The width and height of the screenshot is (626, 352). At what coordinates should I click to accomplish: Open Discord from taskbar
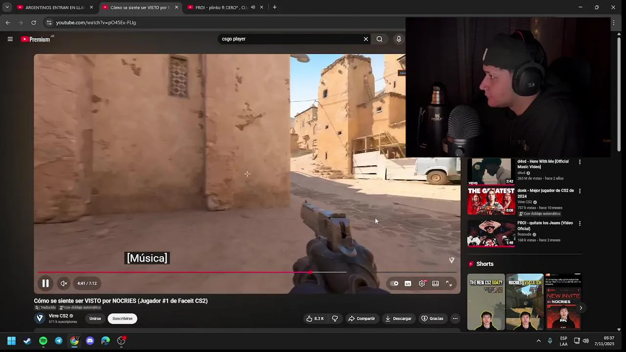pyautogui.click(x=90, y=341)
